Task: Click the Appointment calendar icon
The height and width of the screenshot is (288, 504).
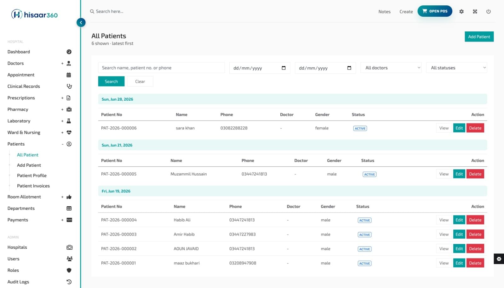Action: pyautogui.click(x=69, y=75)
